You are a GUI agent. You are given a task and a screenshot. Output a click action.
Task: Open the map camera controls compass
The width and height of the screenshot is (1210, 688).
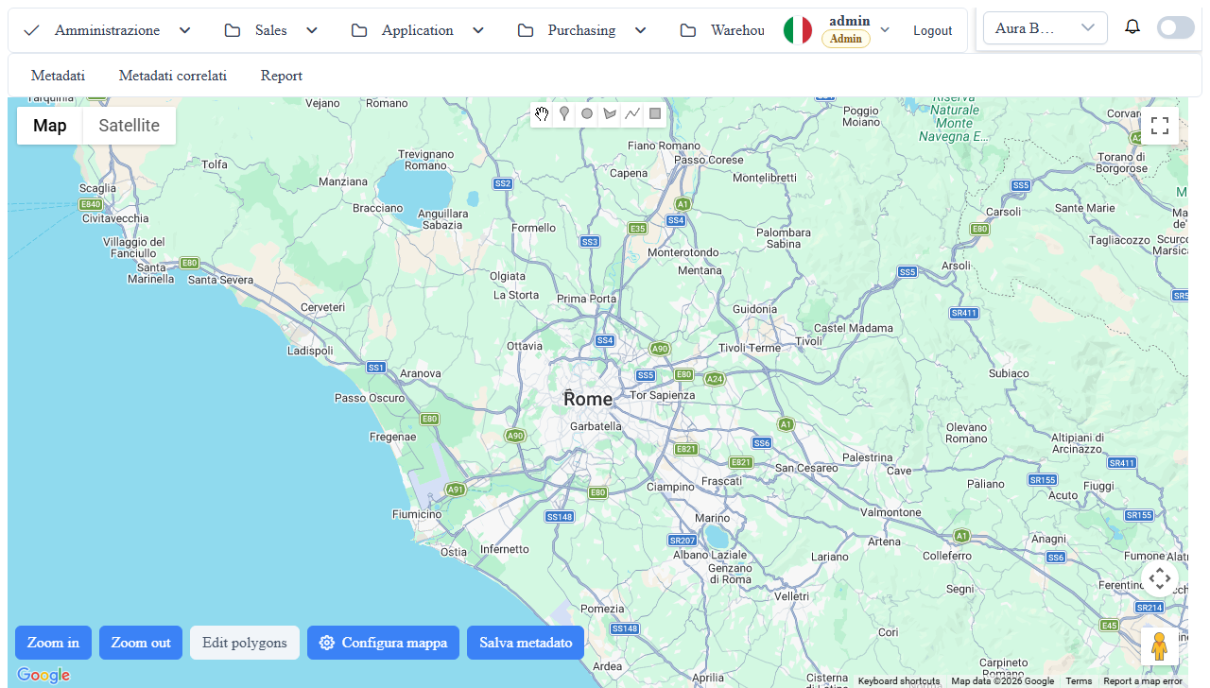coord(1160,578)
